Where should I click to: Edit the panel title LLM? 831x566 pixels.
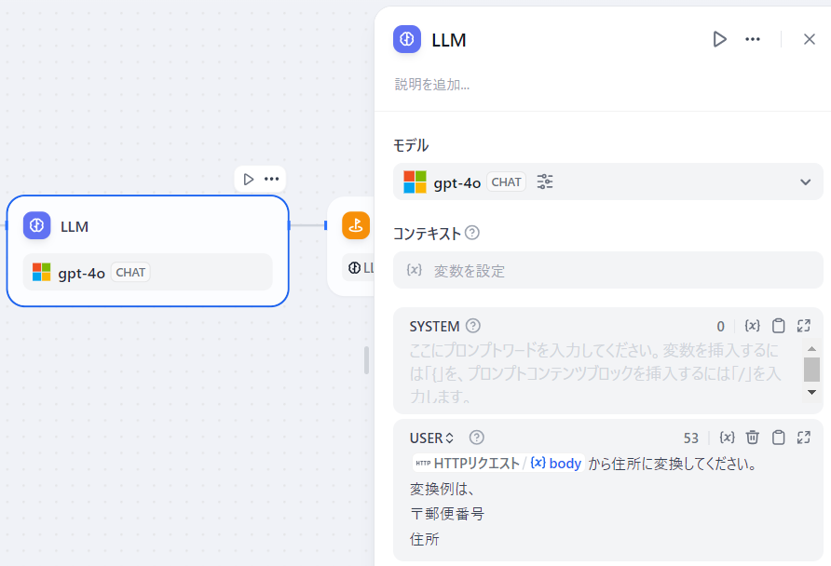449,40
